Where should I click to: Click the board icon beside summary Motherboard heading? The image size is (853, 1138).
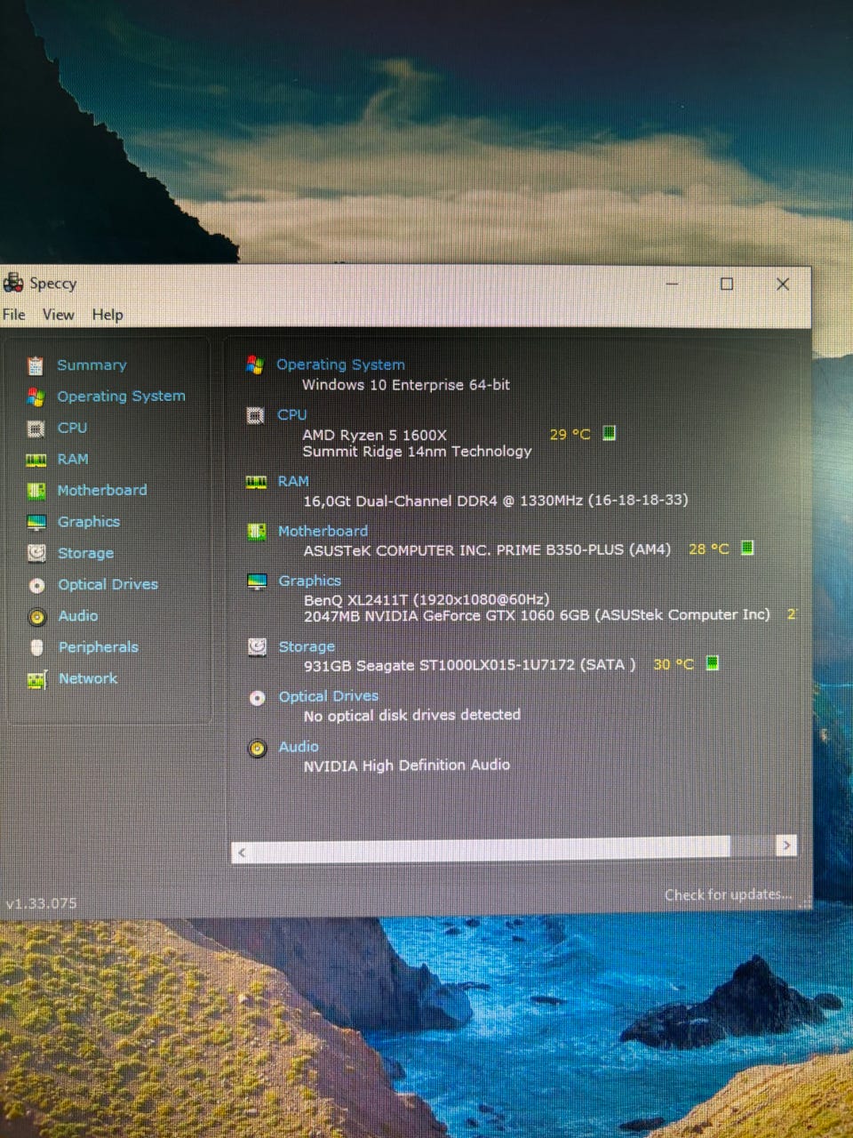[x=257, y=532]
